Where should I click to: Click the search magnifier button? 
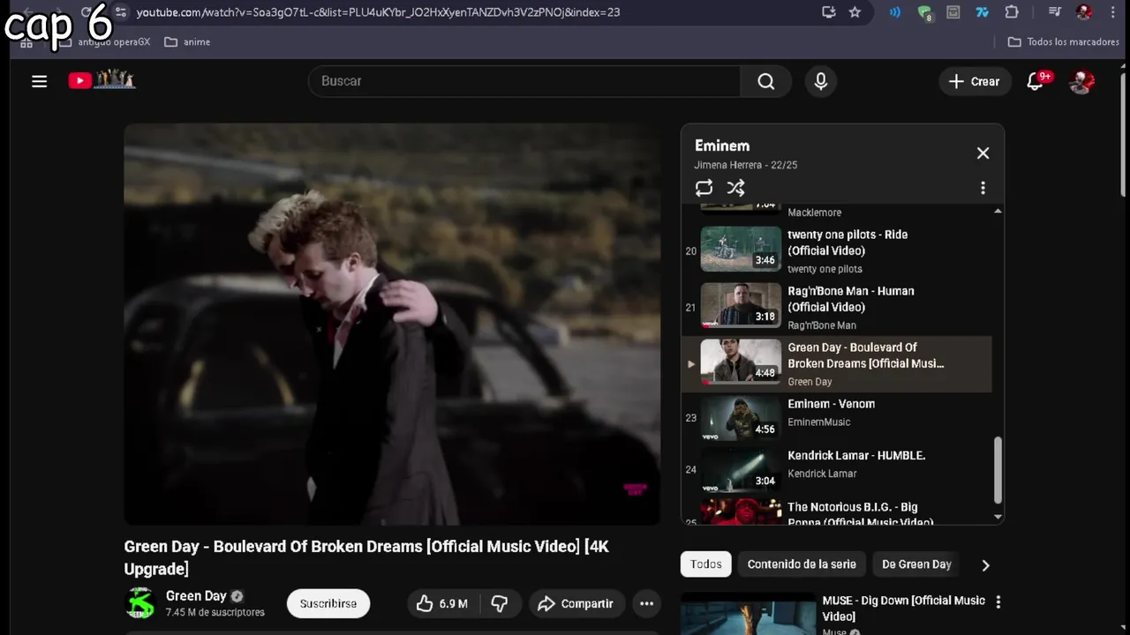[765, 81]
